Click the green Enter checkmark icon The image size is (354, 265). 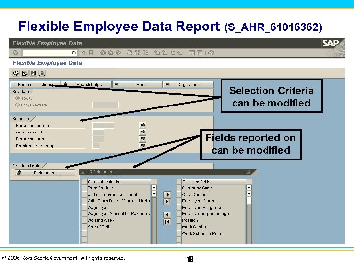point(15,53)
